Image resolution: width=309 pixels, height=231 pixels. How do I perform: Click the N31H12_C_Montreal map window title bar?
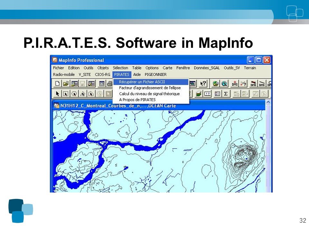(159, 106)
